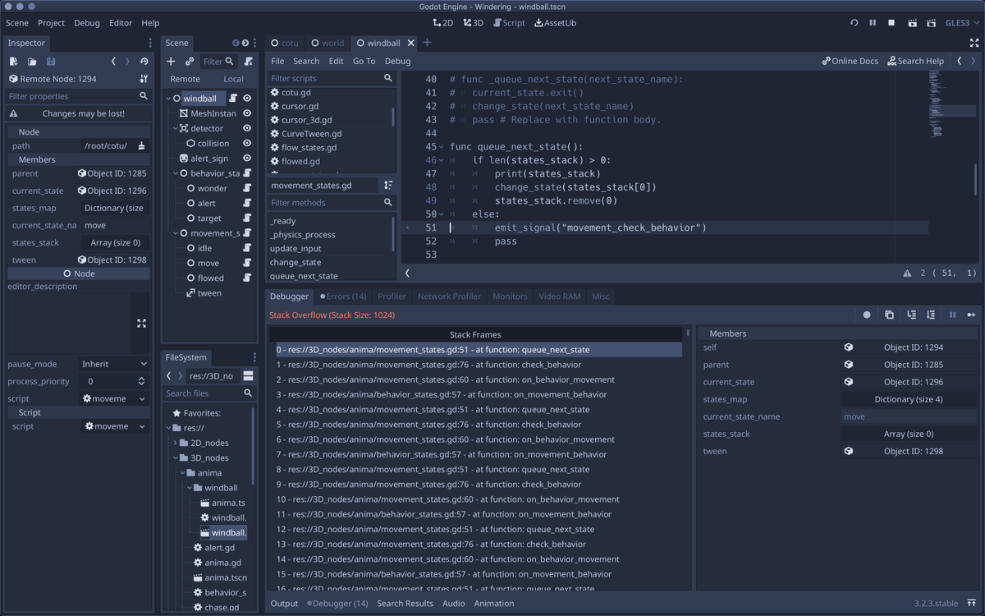
Task: Attach or clear script on selected node
Action: 248,62
